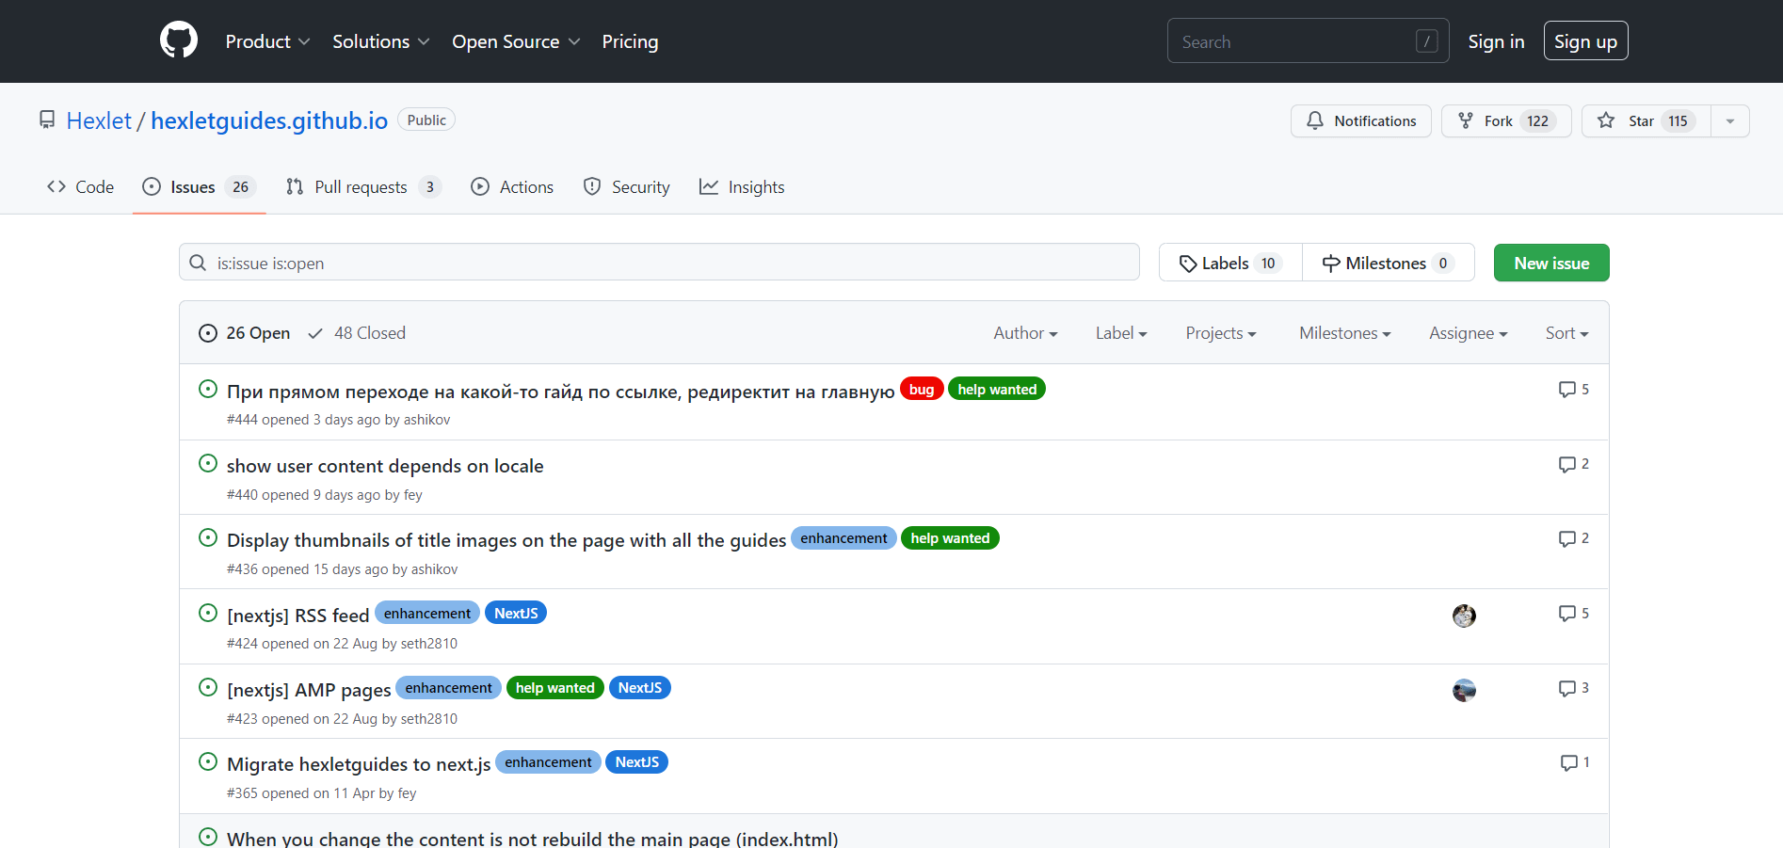Viewport: 1783px width, 848px height.
Task: Click the assignee avatar on AMP pages issue
Action: (1464, 691)
